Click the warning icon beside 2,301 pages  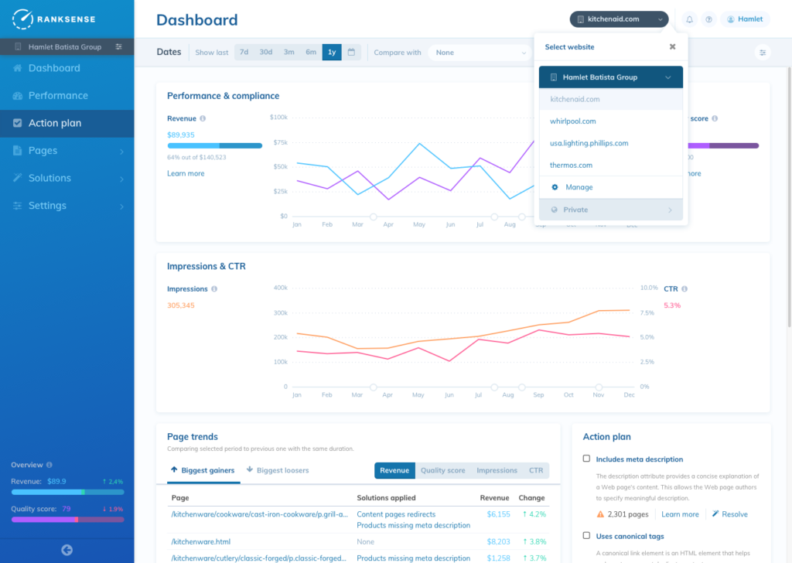[600, 514]
